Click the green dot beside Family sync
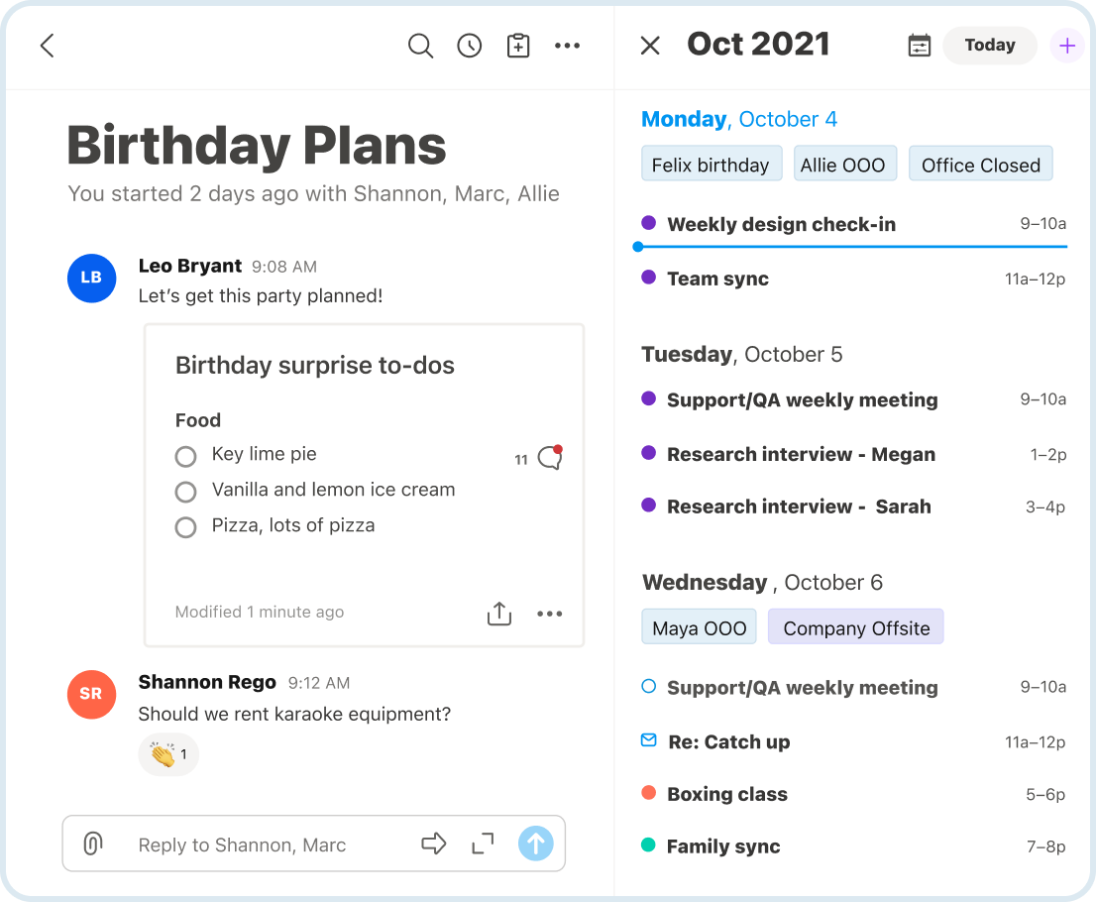Screen dimensions: 1096x902 tap(649, 845)
